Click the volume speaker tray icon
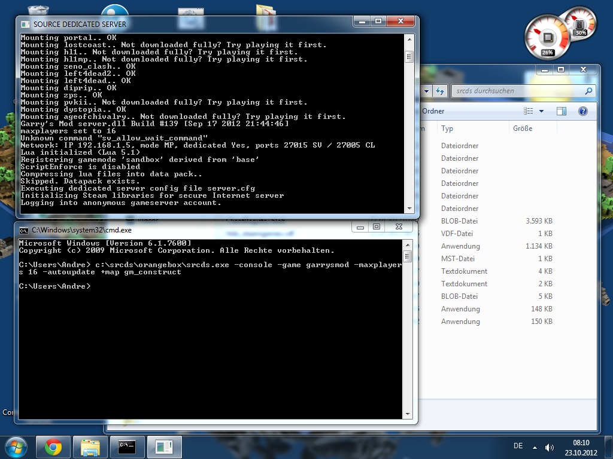 549,447
